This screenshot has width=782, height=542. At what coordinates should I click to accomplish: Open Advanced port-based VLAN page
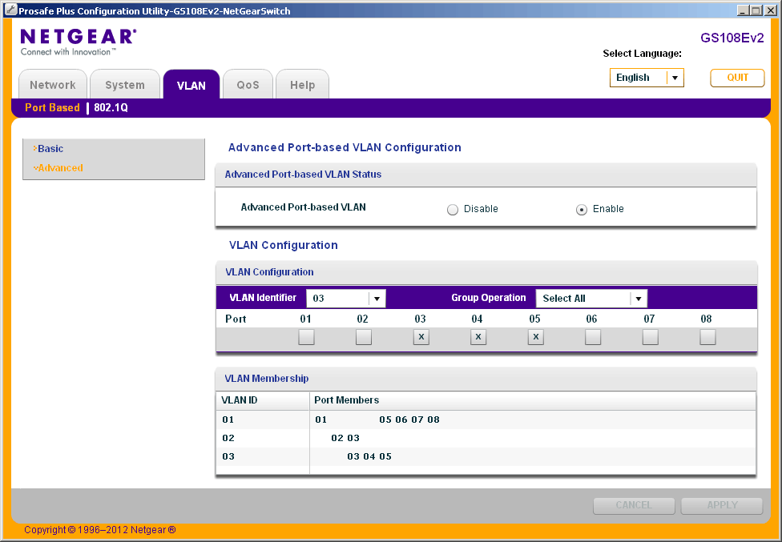[60, 168]
